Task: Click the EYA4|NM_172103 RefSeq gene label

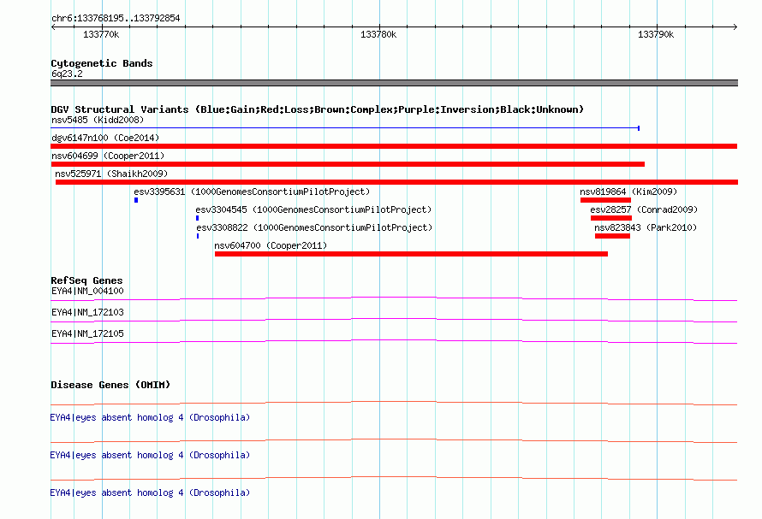Action: point(87,312)
